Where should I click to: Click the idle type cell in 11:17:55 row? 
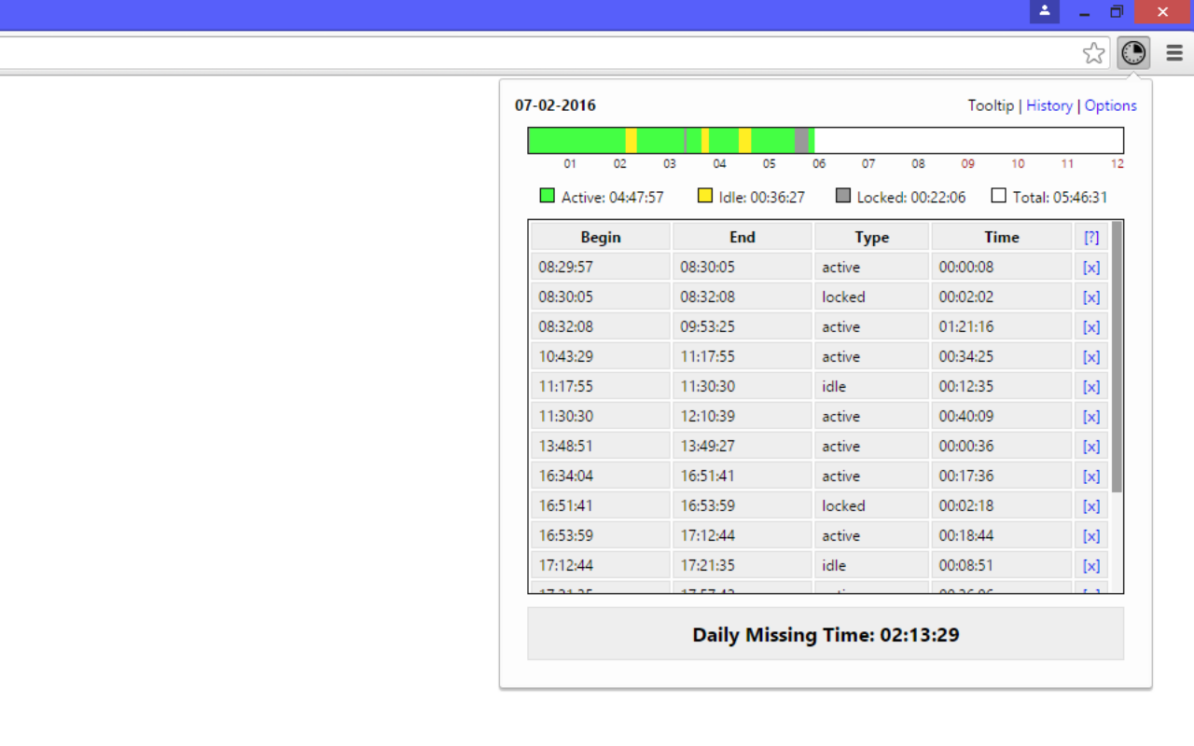872,386
